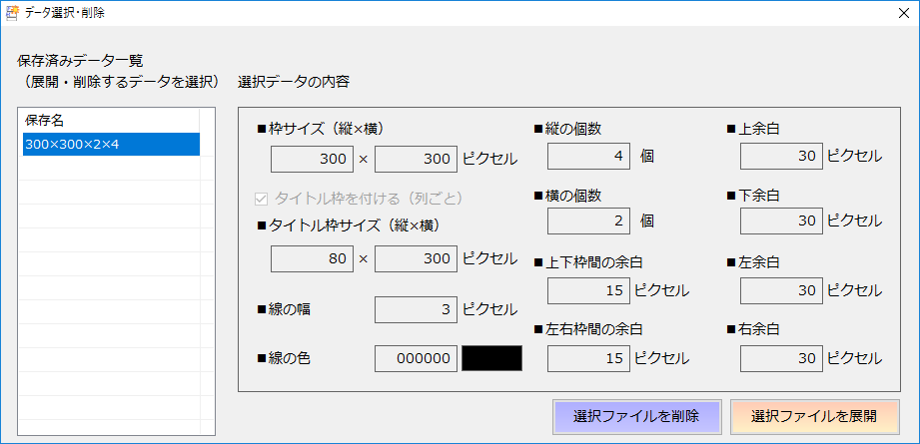
Task: Click the 右余白 margin field
Action: point(781,357)
